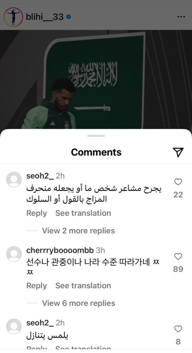Open cherrrybooombb's avatar picture

(14, 254)
